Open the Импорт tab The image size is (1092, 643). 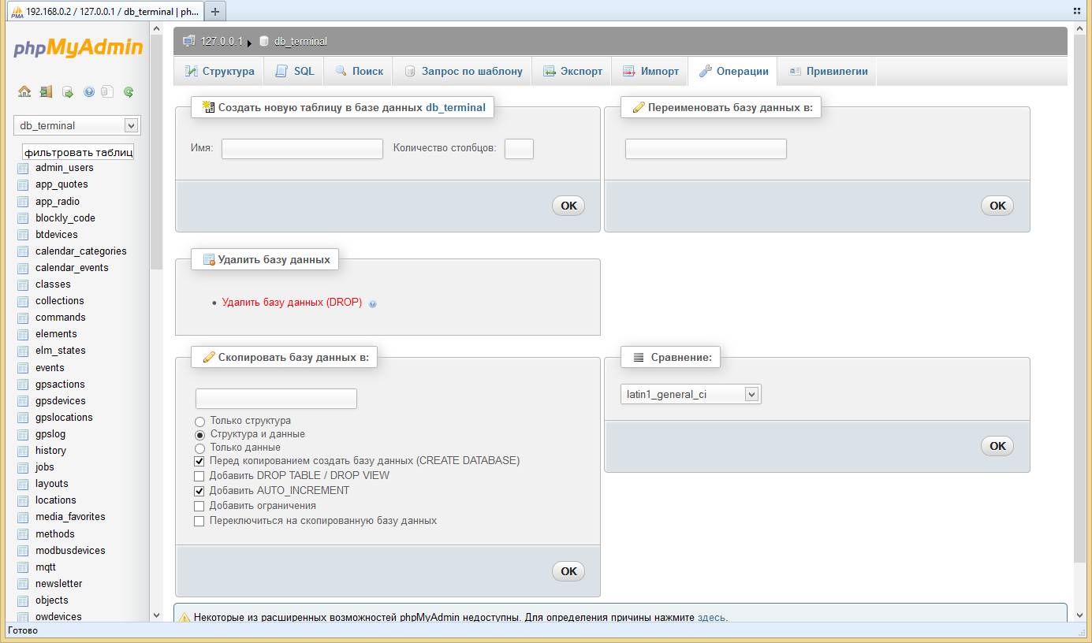(650, 71)
